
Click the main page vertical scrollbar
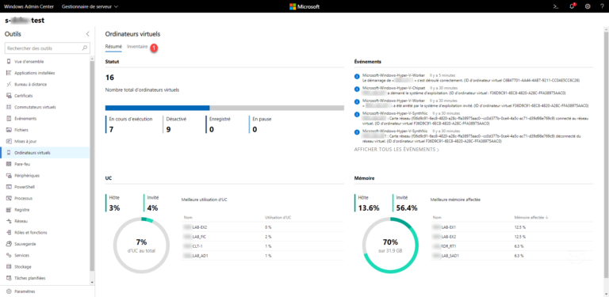(607, 155)
